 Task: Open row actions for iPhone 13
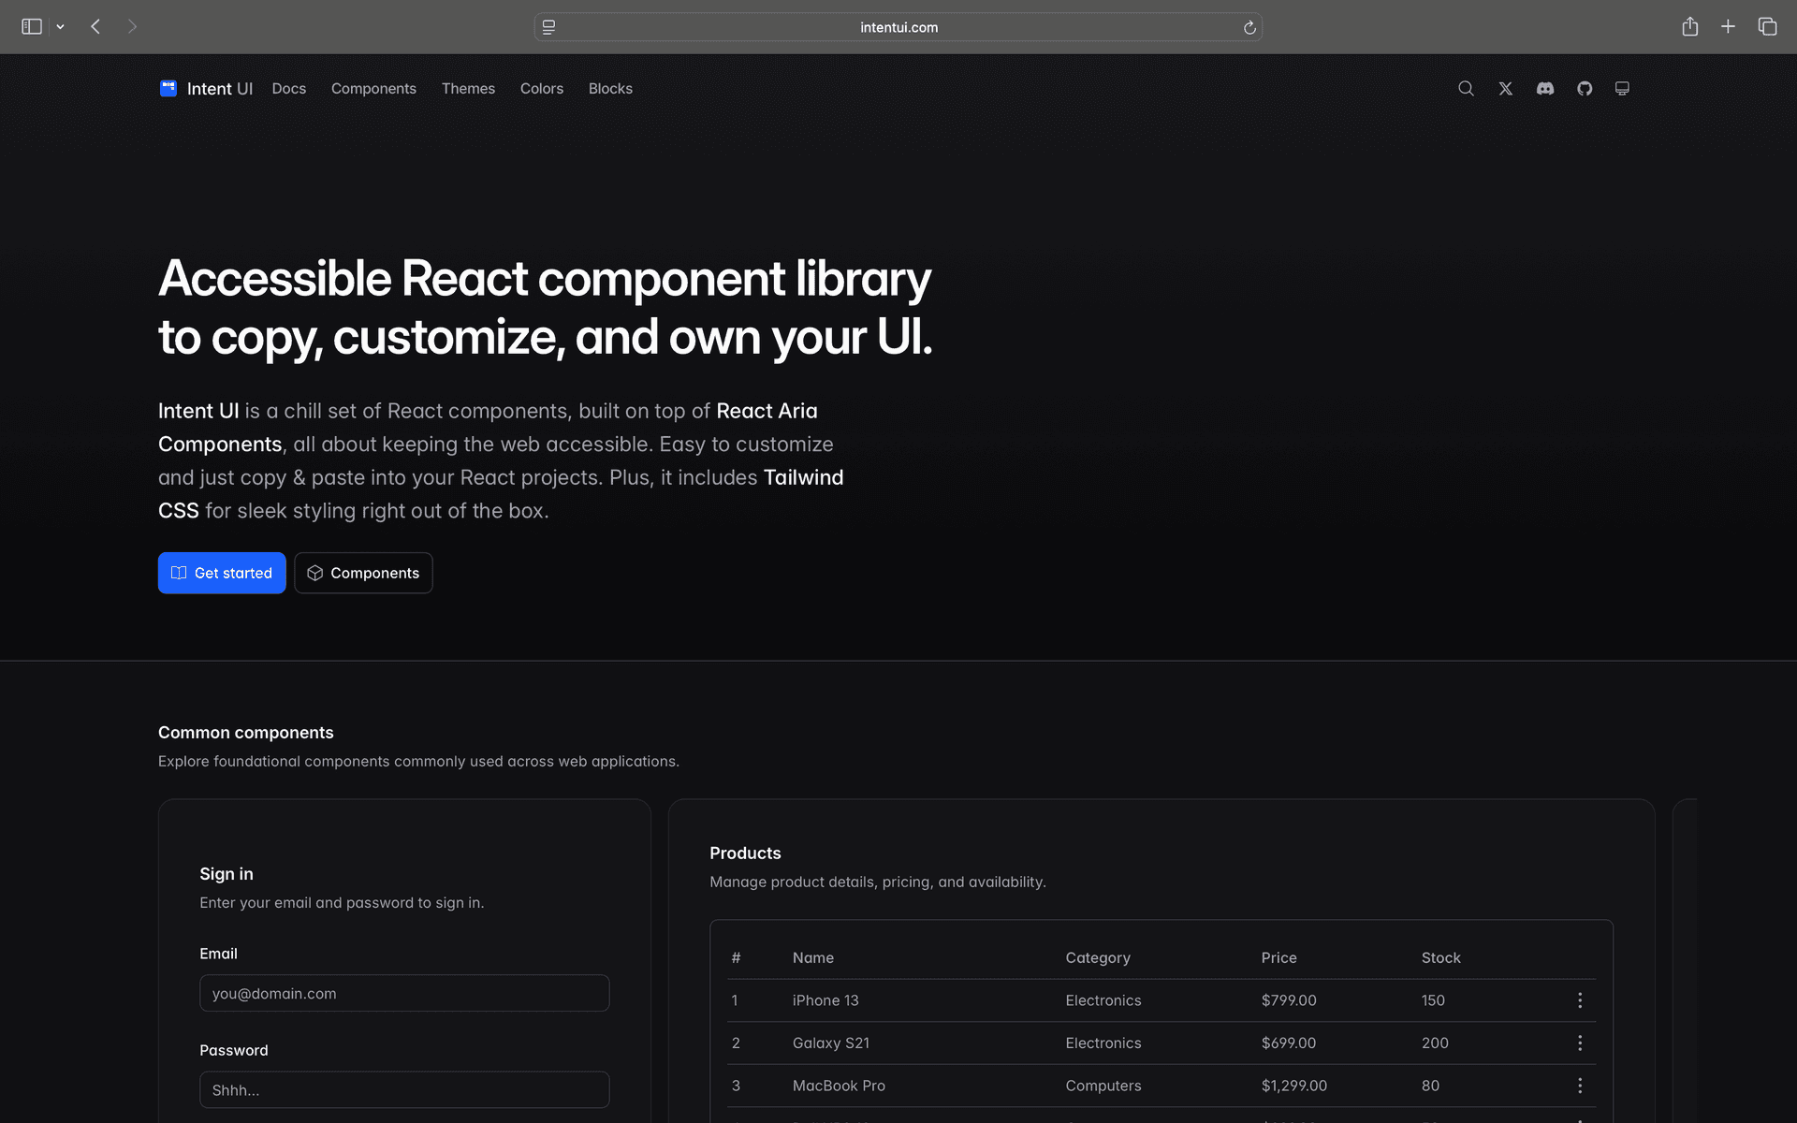[1580, 1000]
